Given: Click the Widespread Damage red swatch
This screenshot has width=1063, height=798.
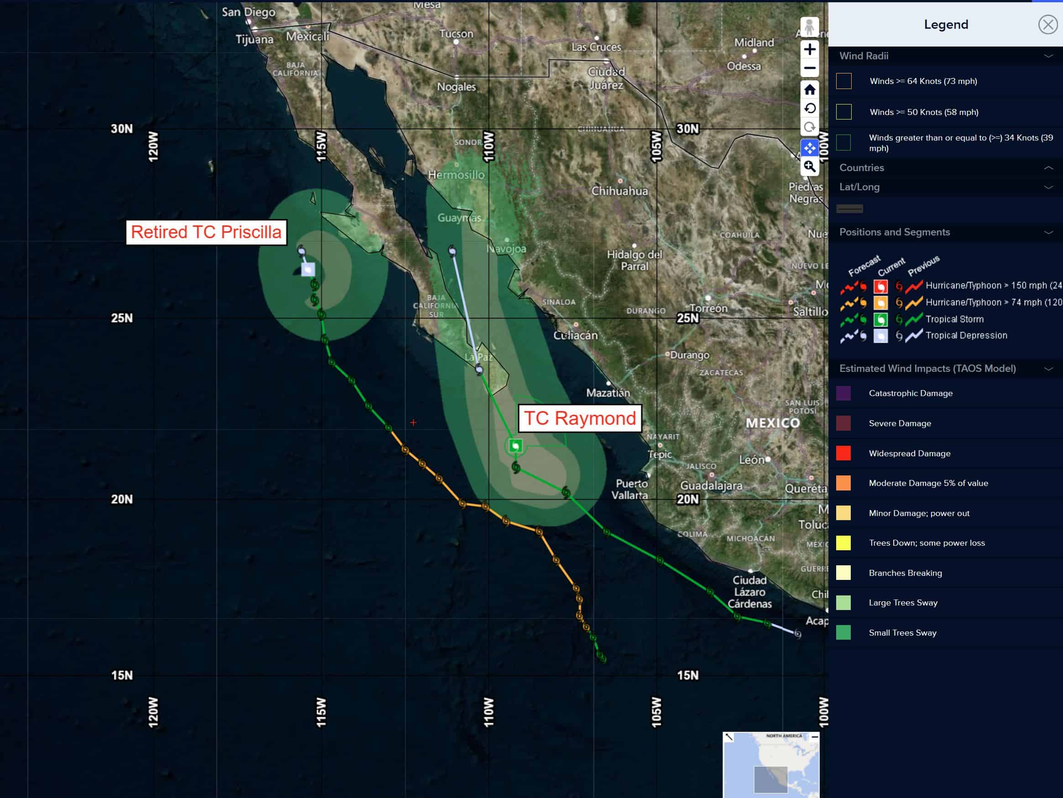Looking at the screenshot, I should pyautogui.click(x=843, y=453).
